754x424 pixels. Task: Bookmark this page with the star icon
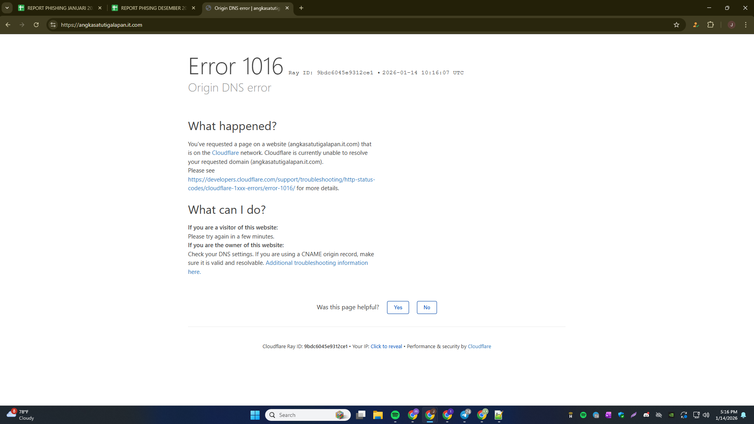677,25
